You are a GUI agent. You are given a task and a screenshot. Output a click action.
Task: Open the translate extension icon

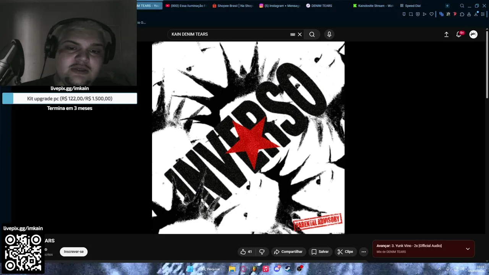point(441,14)
